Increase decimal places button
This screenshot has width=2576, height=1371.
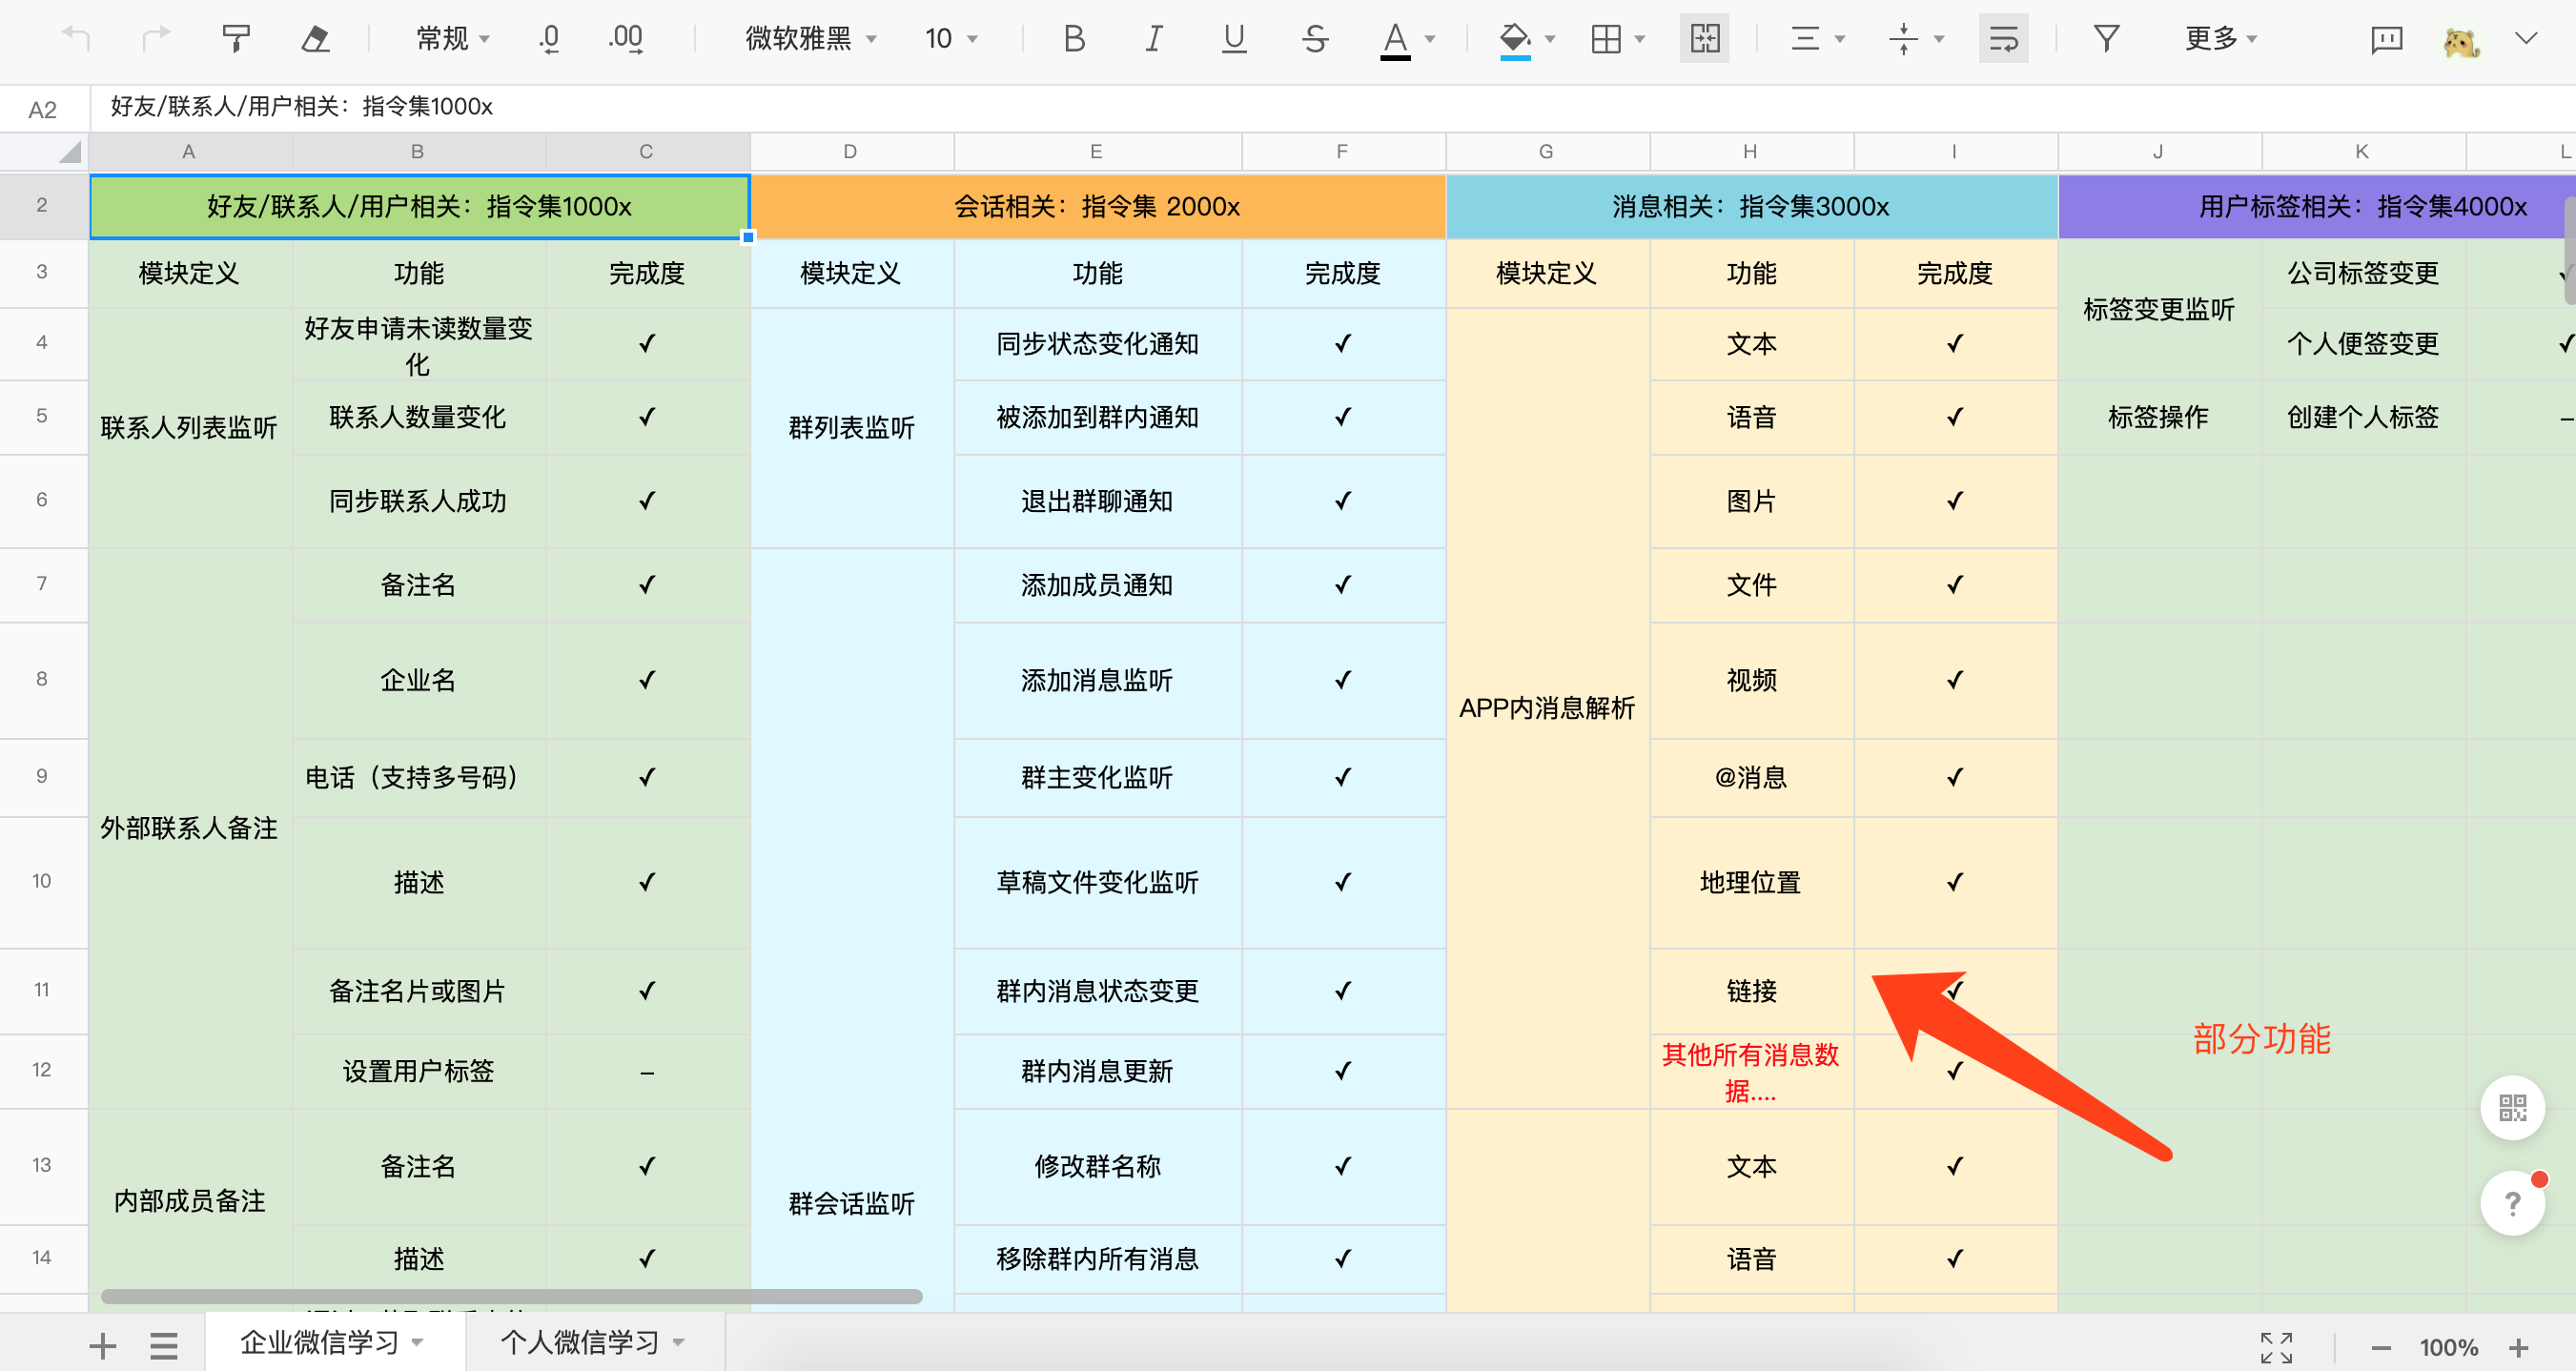pos(626,39)
